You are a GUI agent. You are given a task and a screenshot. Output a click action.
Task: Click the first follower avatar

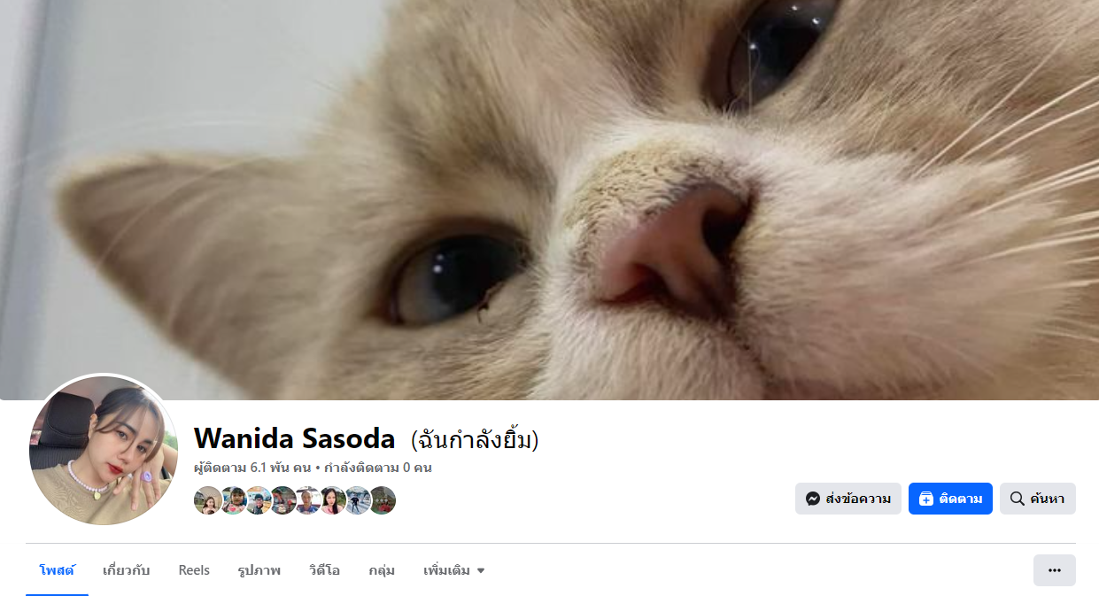[208, 500]
